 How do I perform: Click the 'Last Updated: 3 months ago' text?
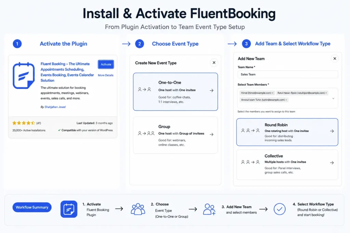point(95,123)
